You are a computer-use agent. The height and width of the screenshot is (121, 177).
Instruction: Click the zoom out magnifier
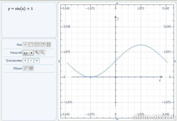point(43,53)
